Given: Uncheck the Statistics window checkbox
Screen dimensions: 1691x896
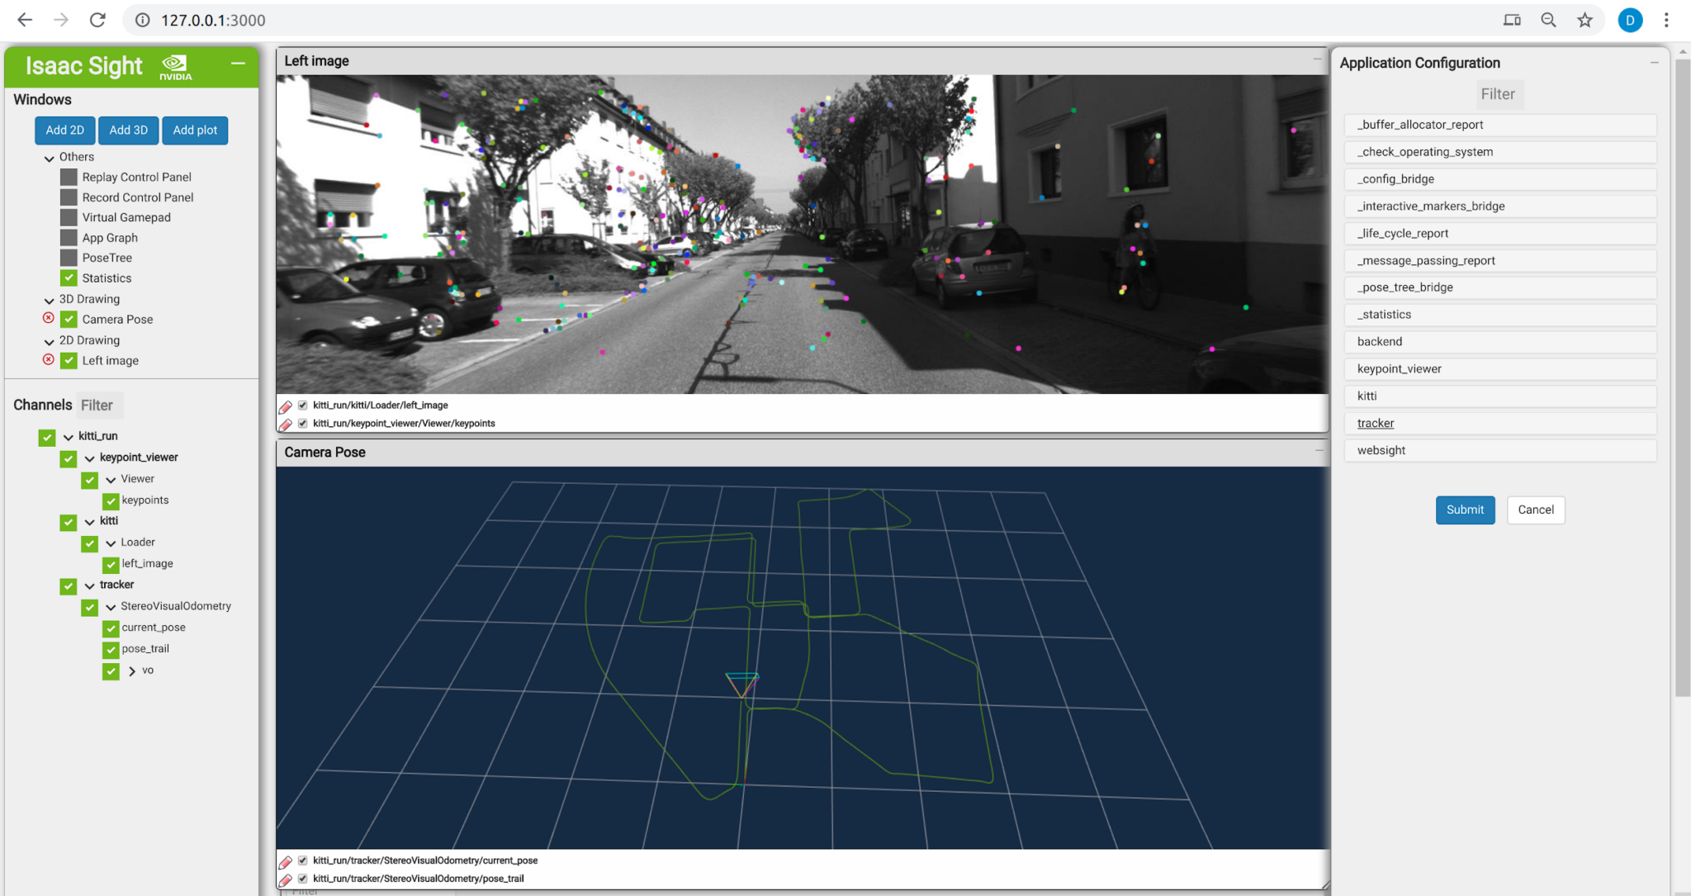Looking at the screenshot, I should tap(69, 278).
